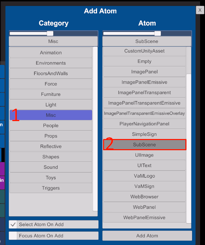Screen dimensions: 205x245
Task: Click the Category list vertical scrollbar
Action: click(x=95, y=129)
